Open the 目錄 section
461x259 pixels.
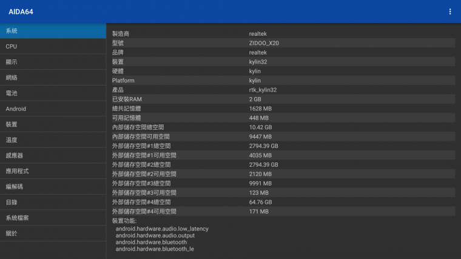pyautogui.click(x=53, y=202)
